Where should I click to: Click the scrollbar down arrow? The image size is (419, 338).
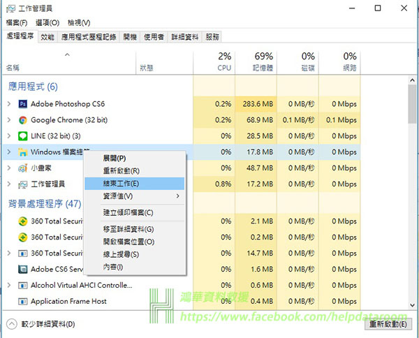tap(412, 305)
